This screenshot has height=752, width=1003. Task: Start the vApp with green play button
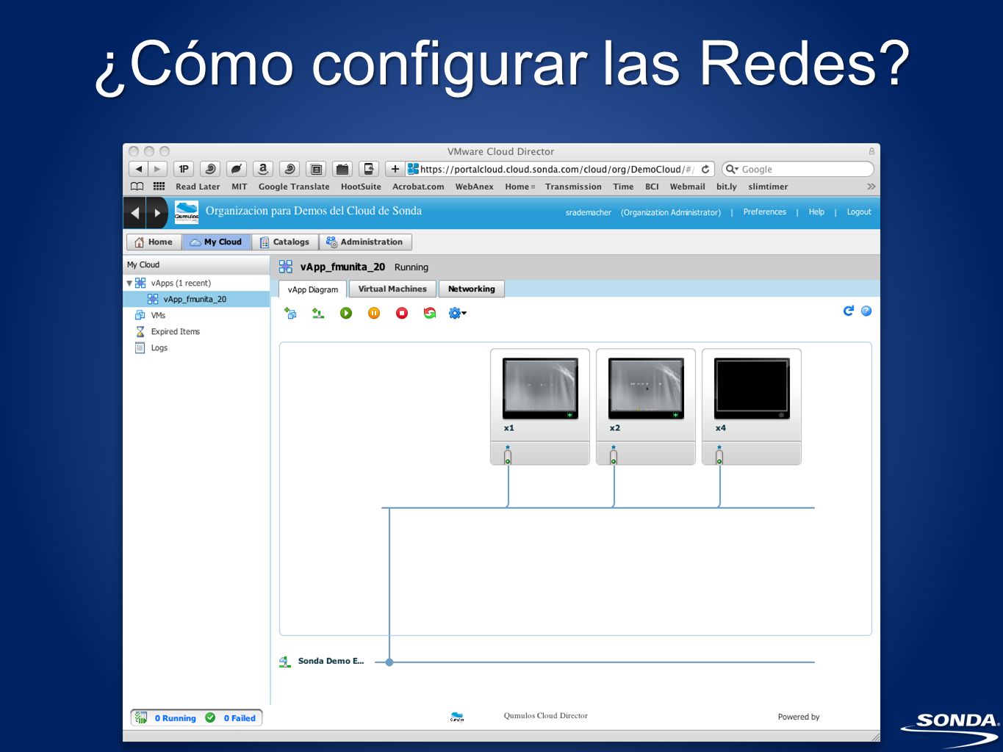coord(346,313)
